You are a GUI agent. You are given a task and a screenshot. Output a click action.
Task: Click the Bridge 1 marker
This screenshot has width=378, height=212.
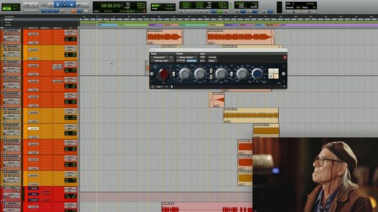tap(152, 25)
